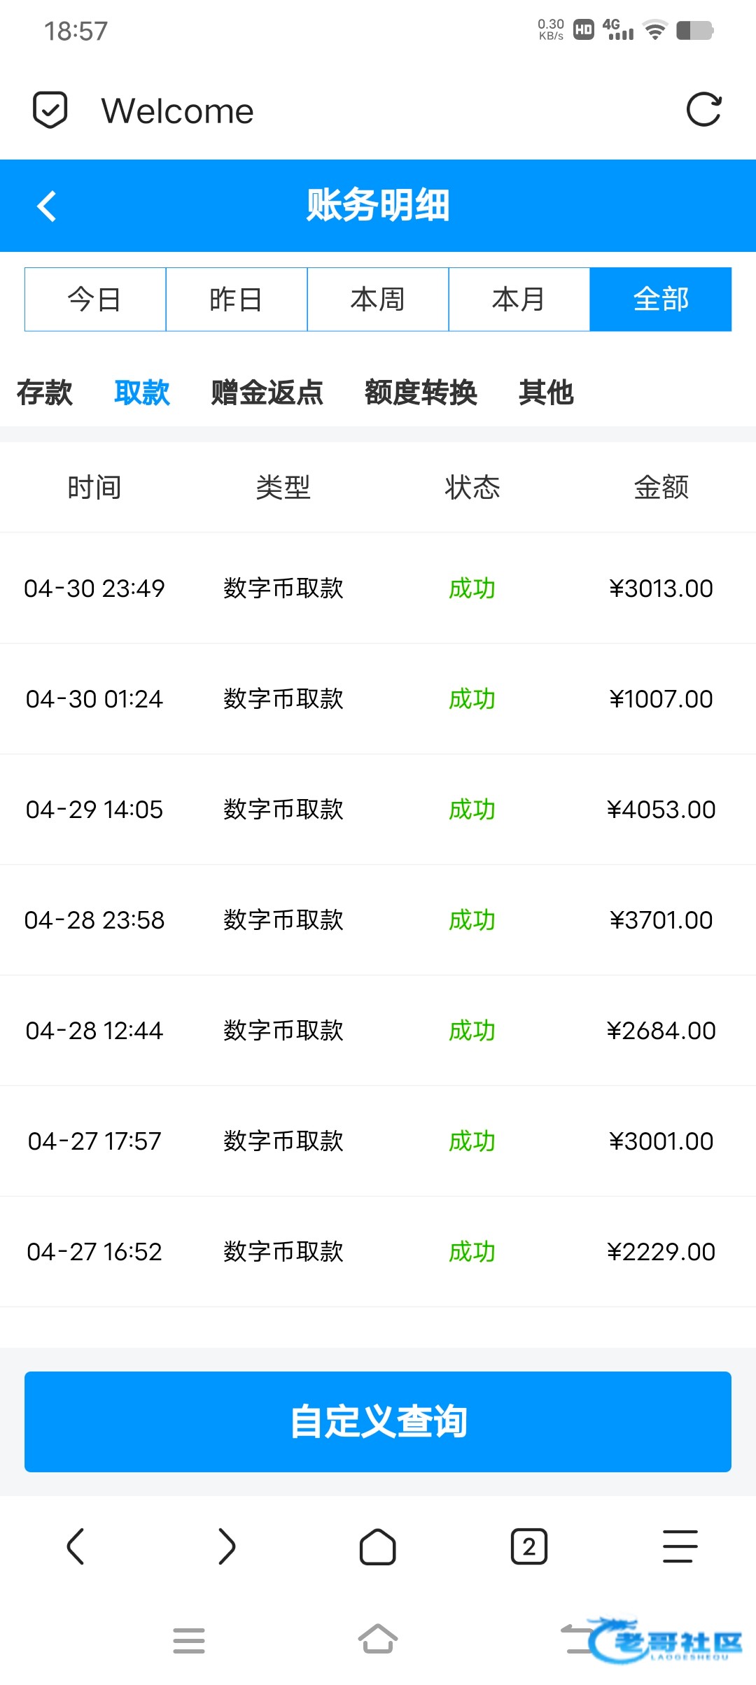Image resolution: width=756 pixels, height=1685 pixels.
Task: Open the browser home page icon
Action: (378, 1546)
